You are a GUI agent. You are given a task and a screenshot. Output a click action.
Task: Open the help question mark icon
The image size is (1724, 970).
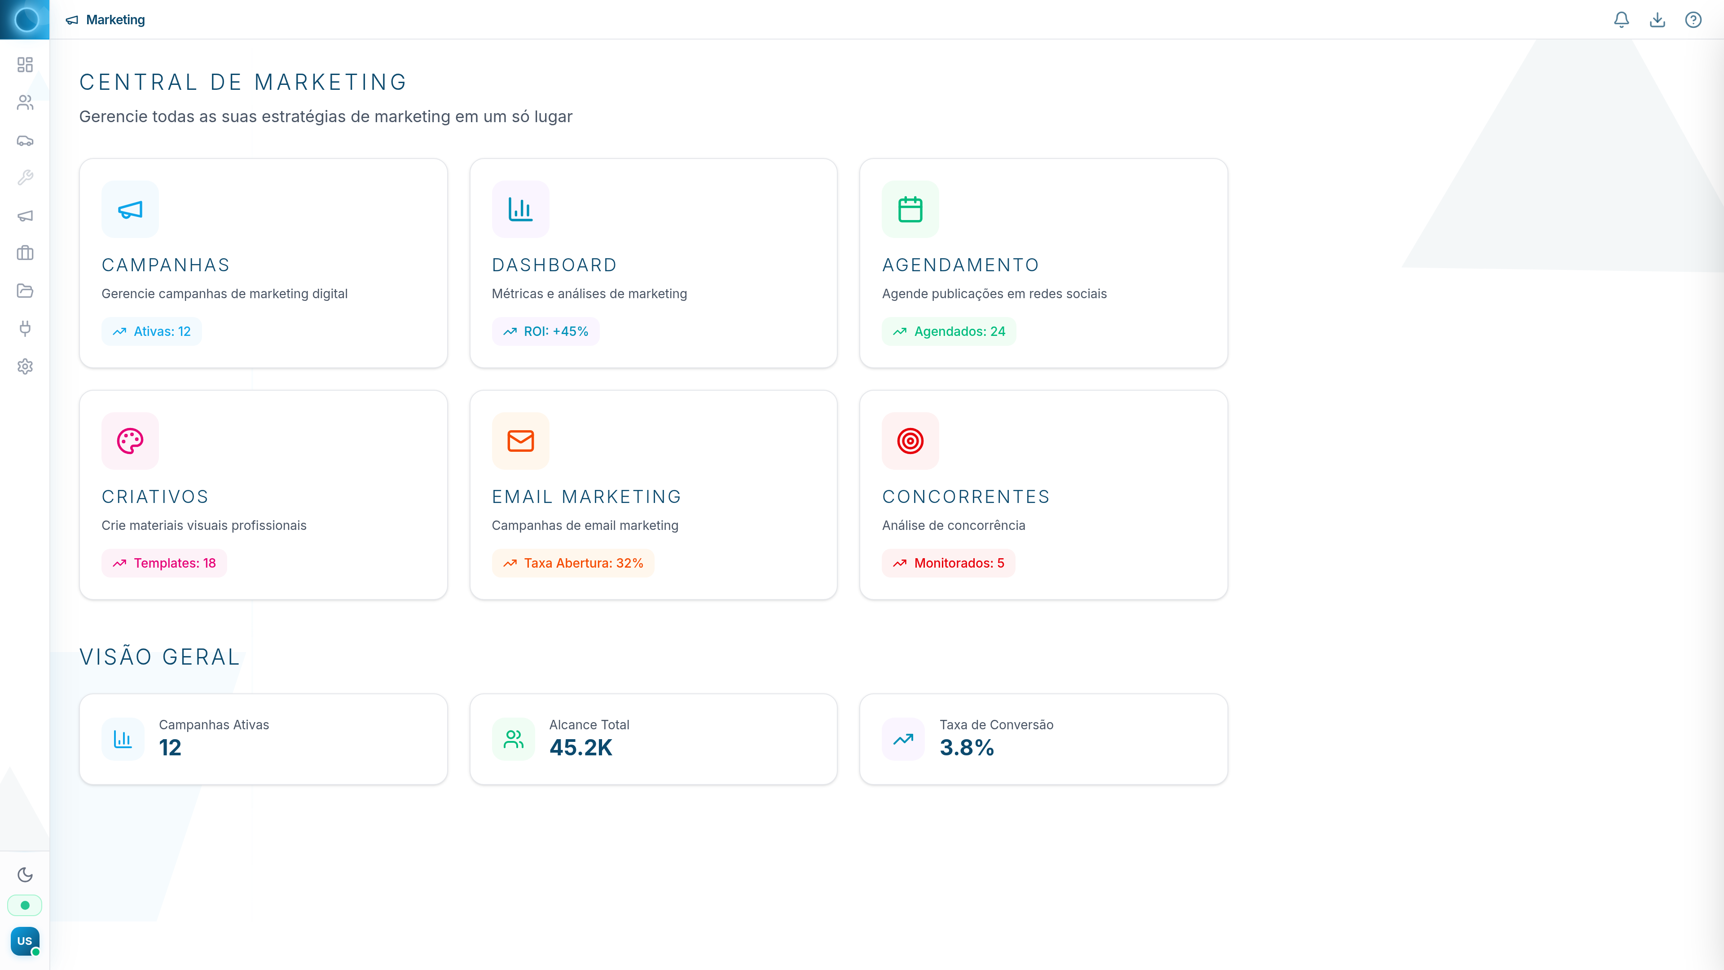(x=1693, y=19)
